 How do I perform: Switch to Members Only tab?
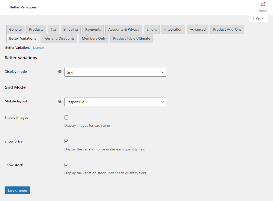(x=94, y=38)
